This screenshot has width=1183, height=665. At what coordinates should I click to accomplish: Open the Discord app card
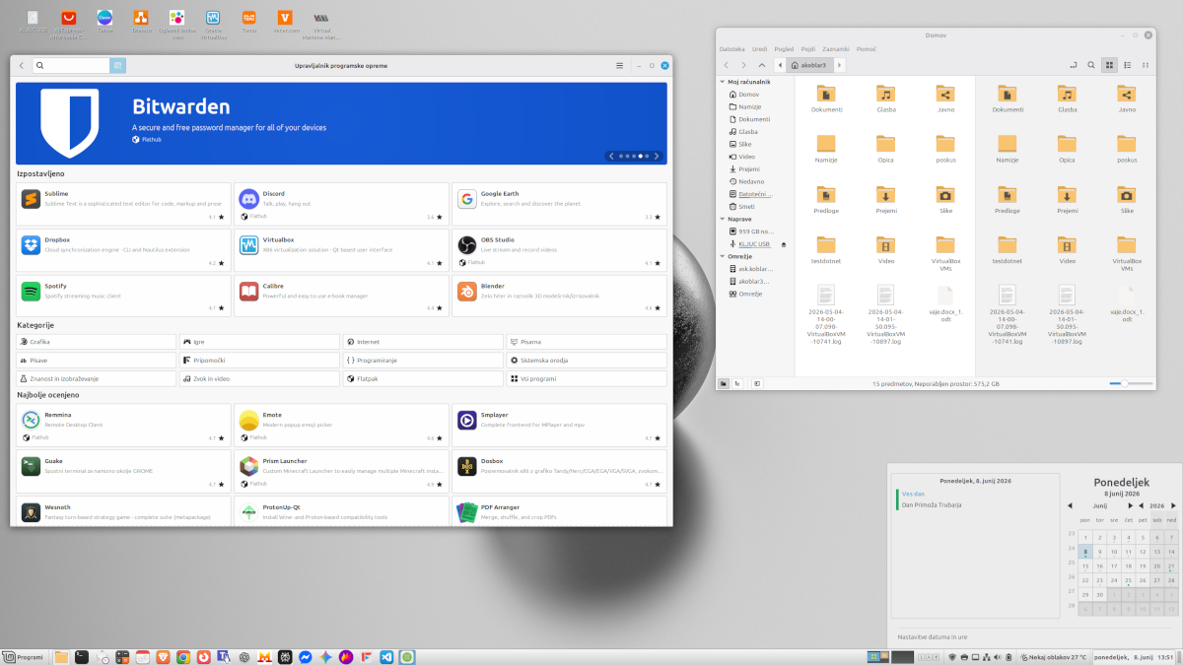(x=341, y=204)
